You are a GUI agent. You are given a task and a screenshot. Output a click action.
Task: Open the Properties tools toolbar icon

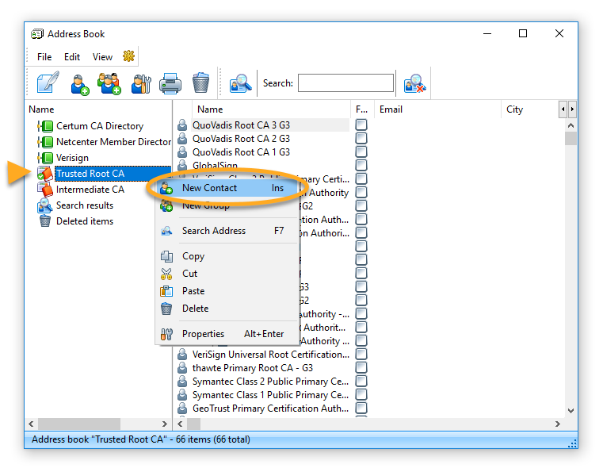tap(141, 84)
